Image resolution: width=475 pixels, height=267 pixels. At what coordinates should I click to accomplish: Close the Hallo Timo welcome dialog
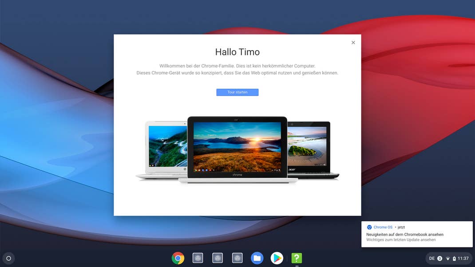point(353,43)
